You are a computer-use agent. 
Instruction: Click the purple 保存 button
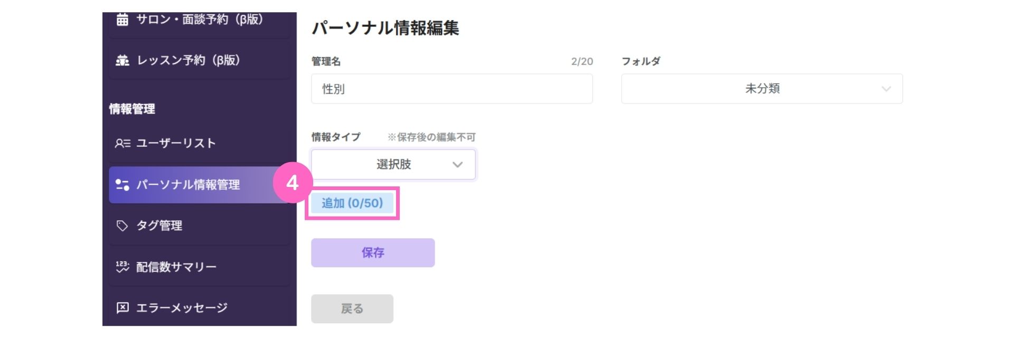[x=373, y=252]
